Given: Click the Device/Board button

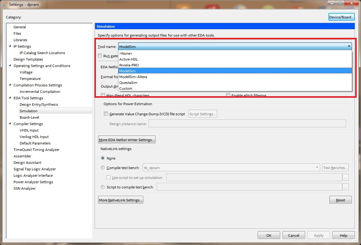Looking at the screenshot, I should [x=341, y=17].
